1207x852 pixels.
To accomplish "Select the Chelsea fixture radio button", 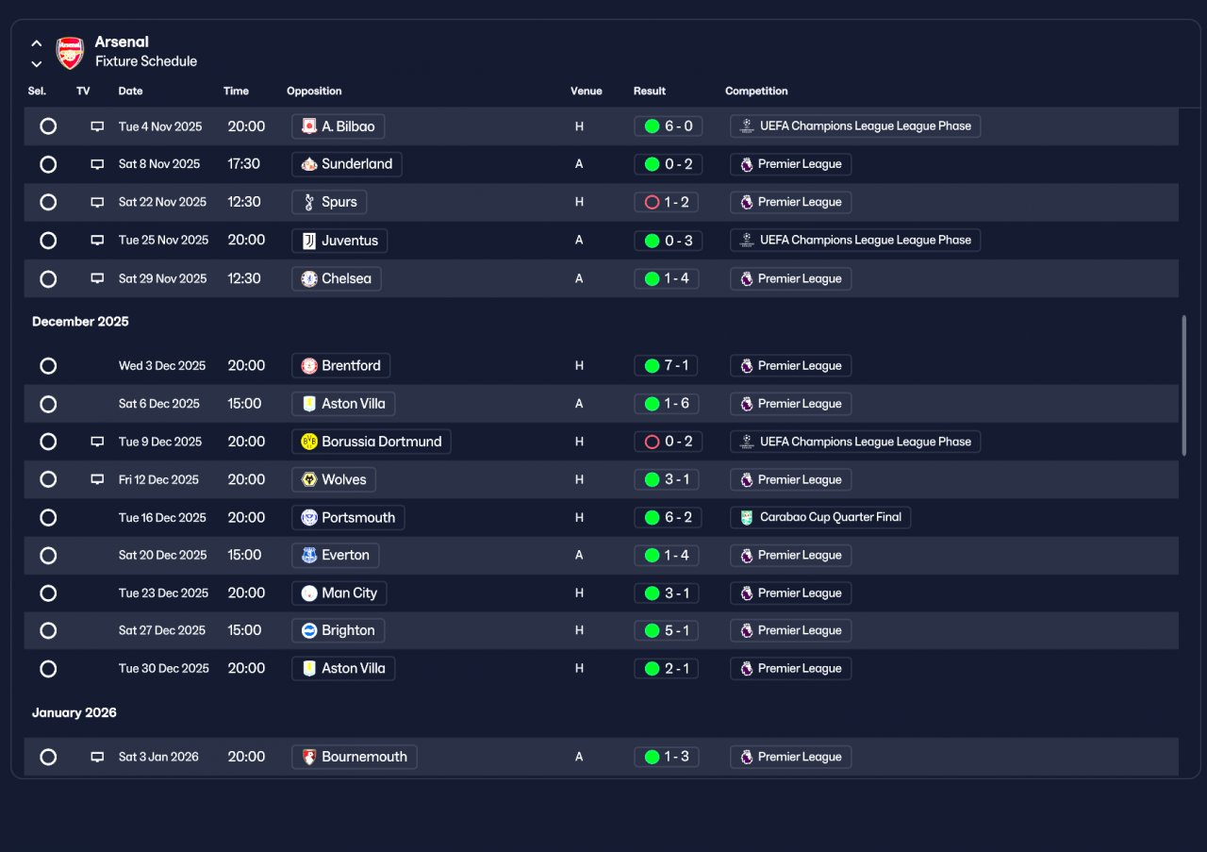I will pos(48,278).
